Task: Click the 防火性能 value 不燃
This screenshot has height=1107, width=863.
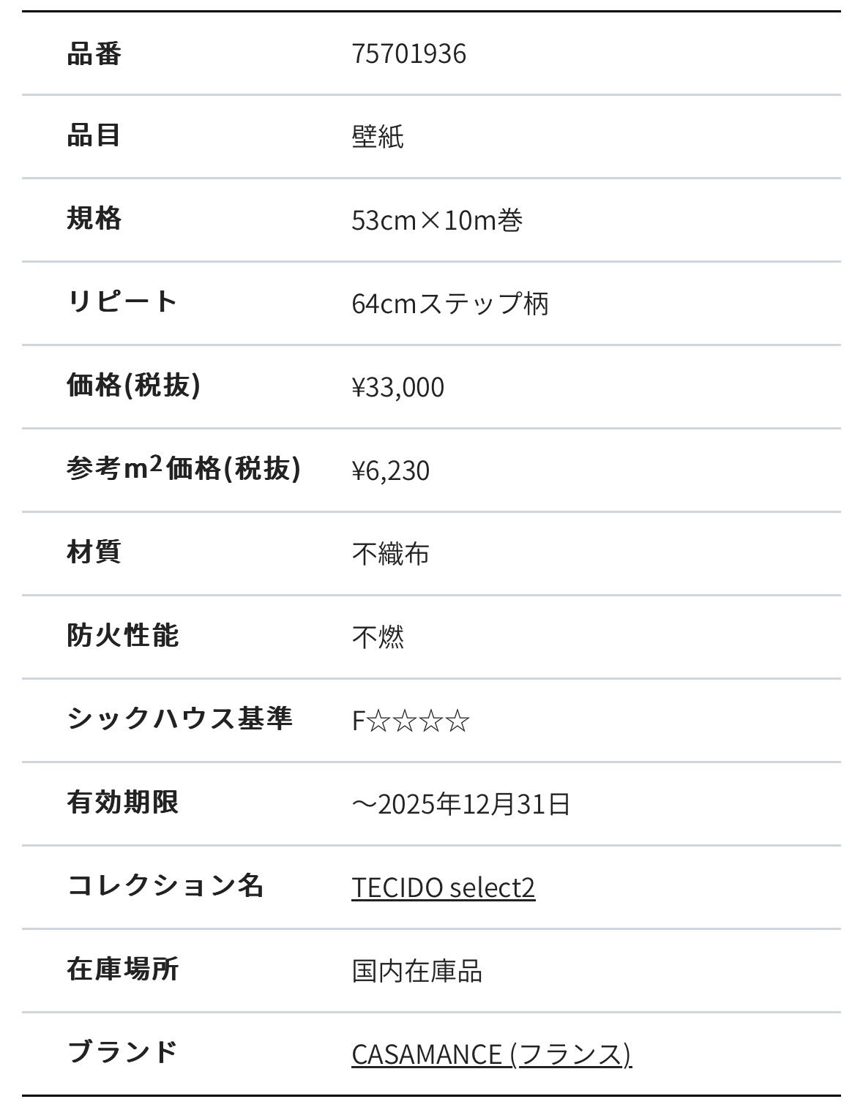Action: [x=378, y=637]
